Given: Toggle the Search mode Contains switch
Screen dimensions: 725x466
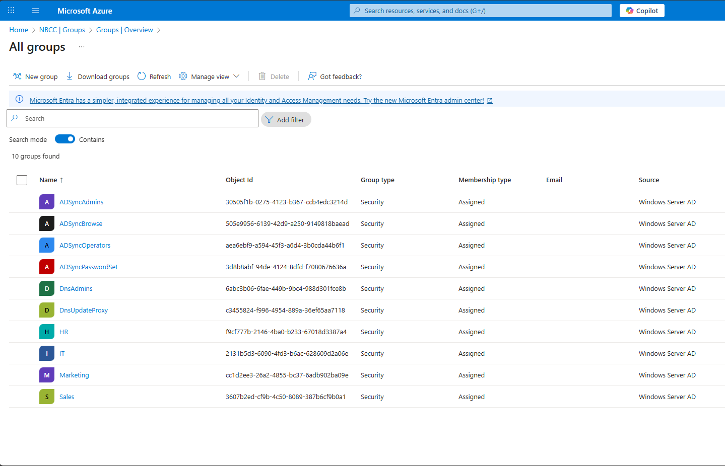Looking at the screenshot, I should click(65, 139).
